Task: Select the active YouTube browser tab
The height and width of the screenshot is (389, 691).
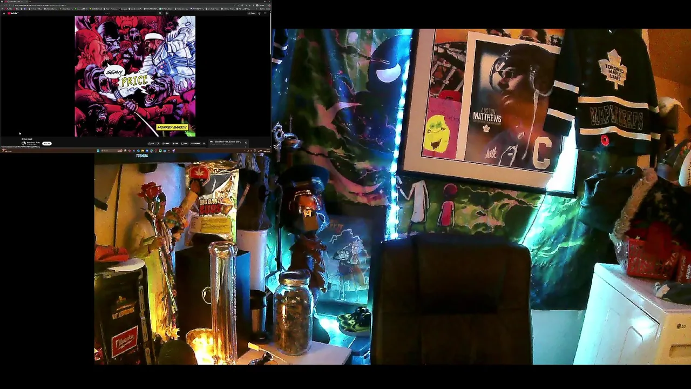Action: [x=16, y=1]
